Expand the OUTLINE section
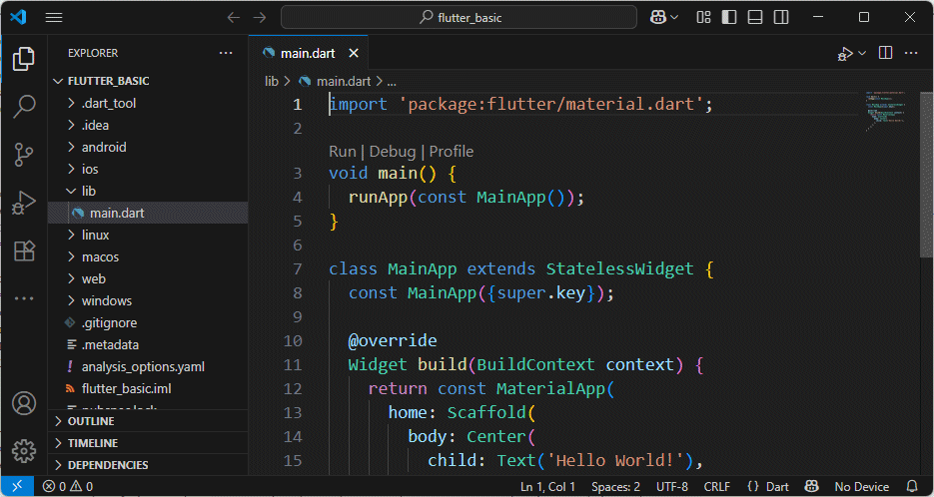Viewport: 934px width, 497px height. [91, 421]
